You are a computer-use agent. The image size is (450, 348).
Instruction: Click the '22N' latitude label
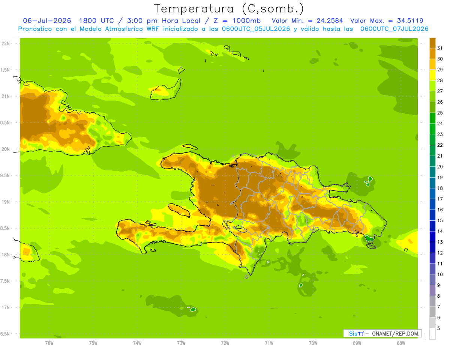pos(6,44)
